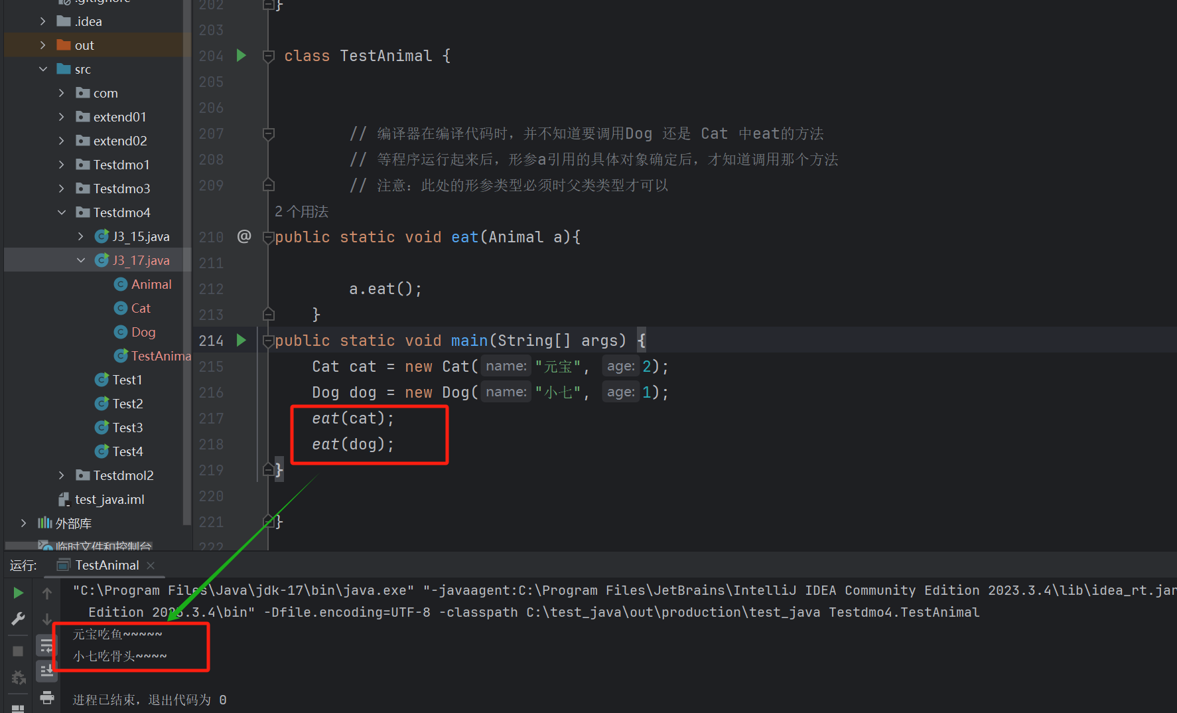Screen dimensions: 1177x713
Task: Navigate down the stack trace with the down arrow
Action: [x=47, y=619]
